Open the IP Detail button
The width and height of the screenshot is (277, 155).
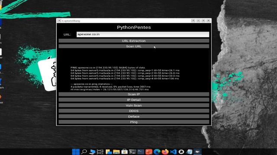click(134, 100)
